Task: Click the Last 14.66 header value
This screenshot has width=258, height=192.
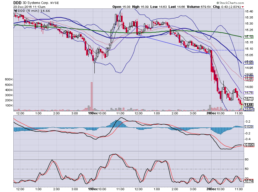Action: point(177,7)
